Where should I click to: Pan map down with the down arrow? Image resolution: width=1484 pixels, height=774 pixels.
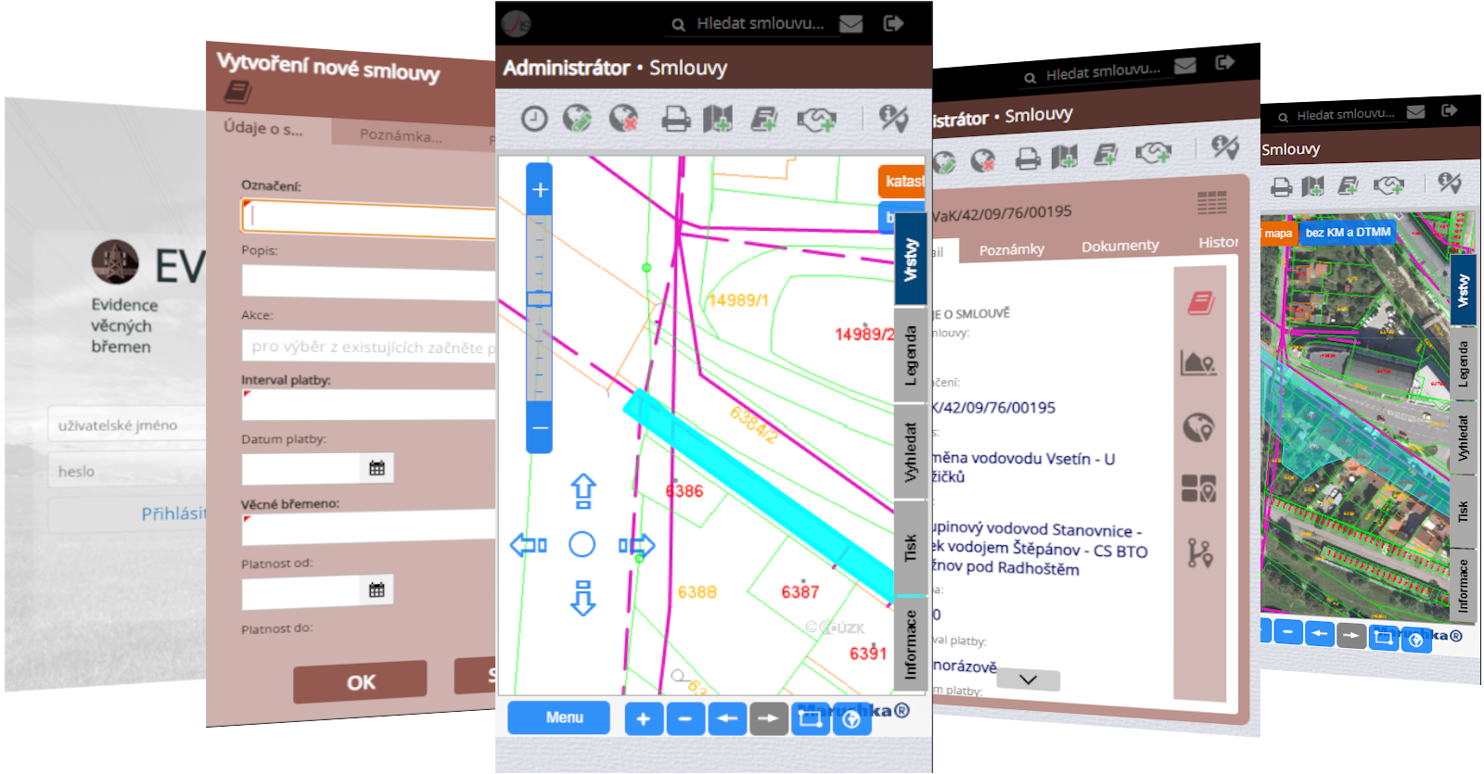[582, 598]
